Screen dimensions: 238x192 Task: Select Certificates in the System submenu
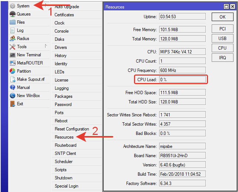(x=77, y=15)
